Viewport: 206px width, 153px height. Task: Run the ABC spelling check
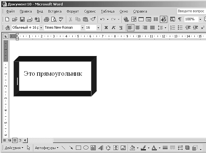click(61, 19)
